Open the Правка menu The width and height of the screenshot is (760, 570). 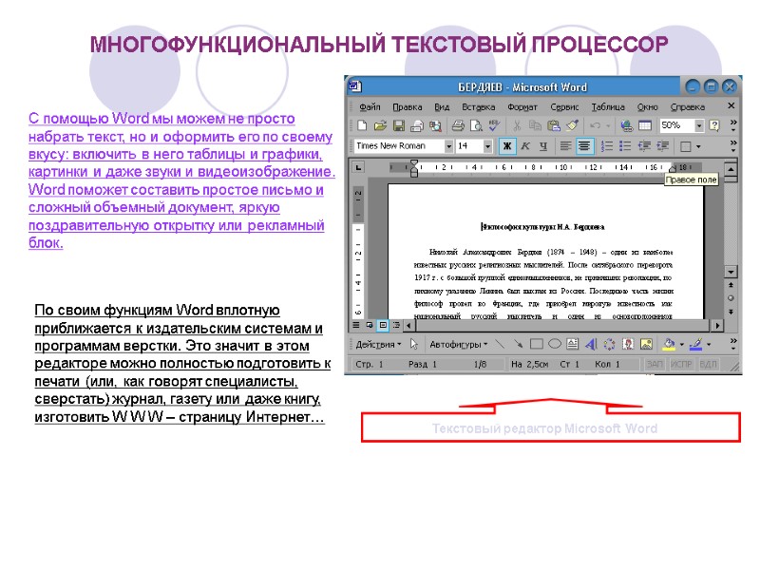[x=408, y=107]
